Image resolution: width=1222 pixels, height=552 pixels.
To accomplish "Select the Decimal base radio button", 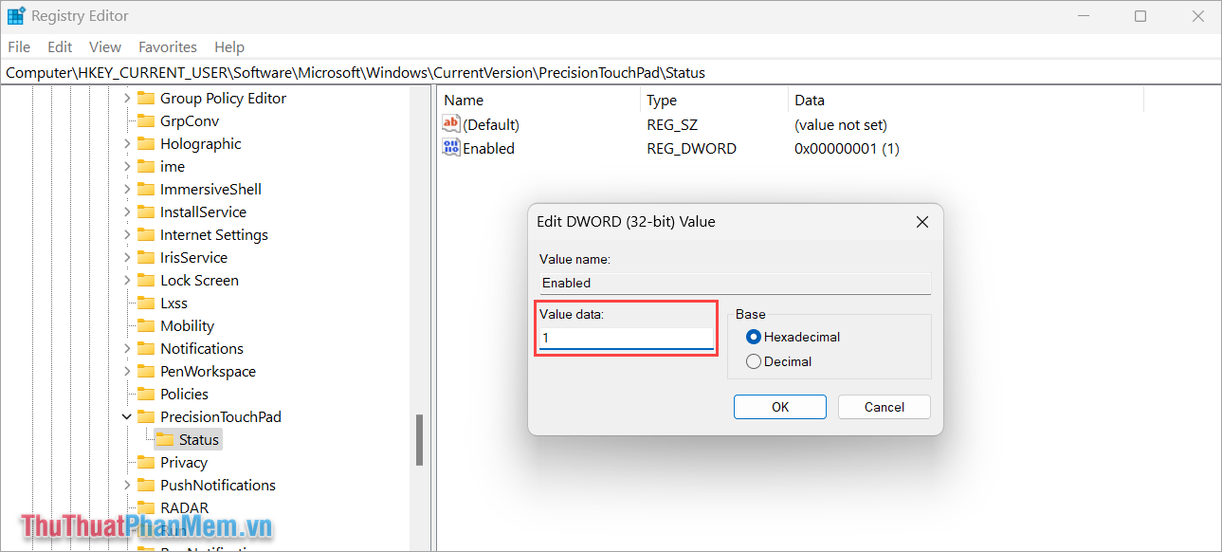I will tap(754, 360).
